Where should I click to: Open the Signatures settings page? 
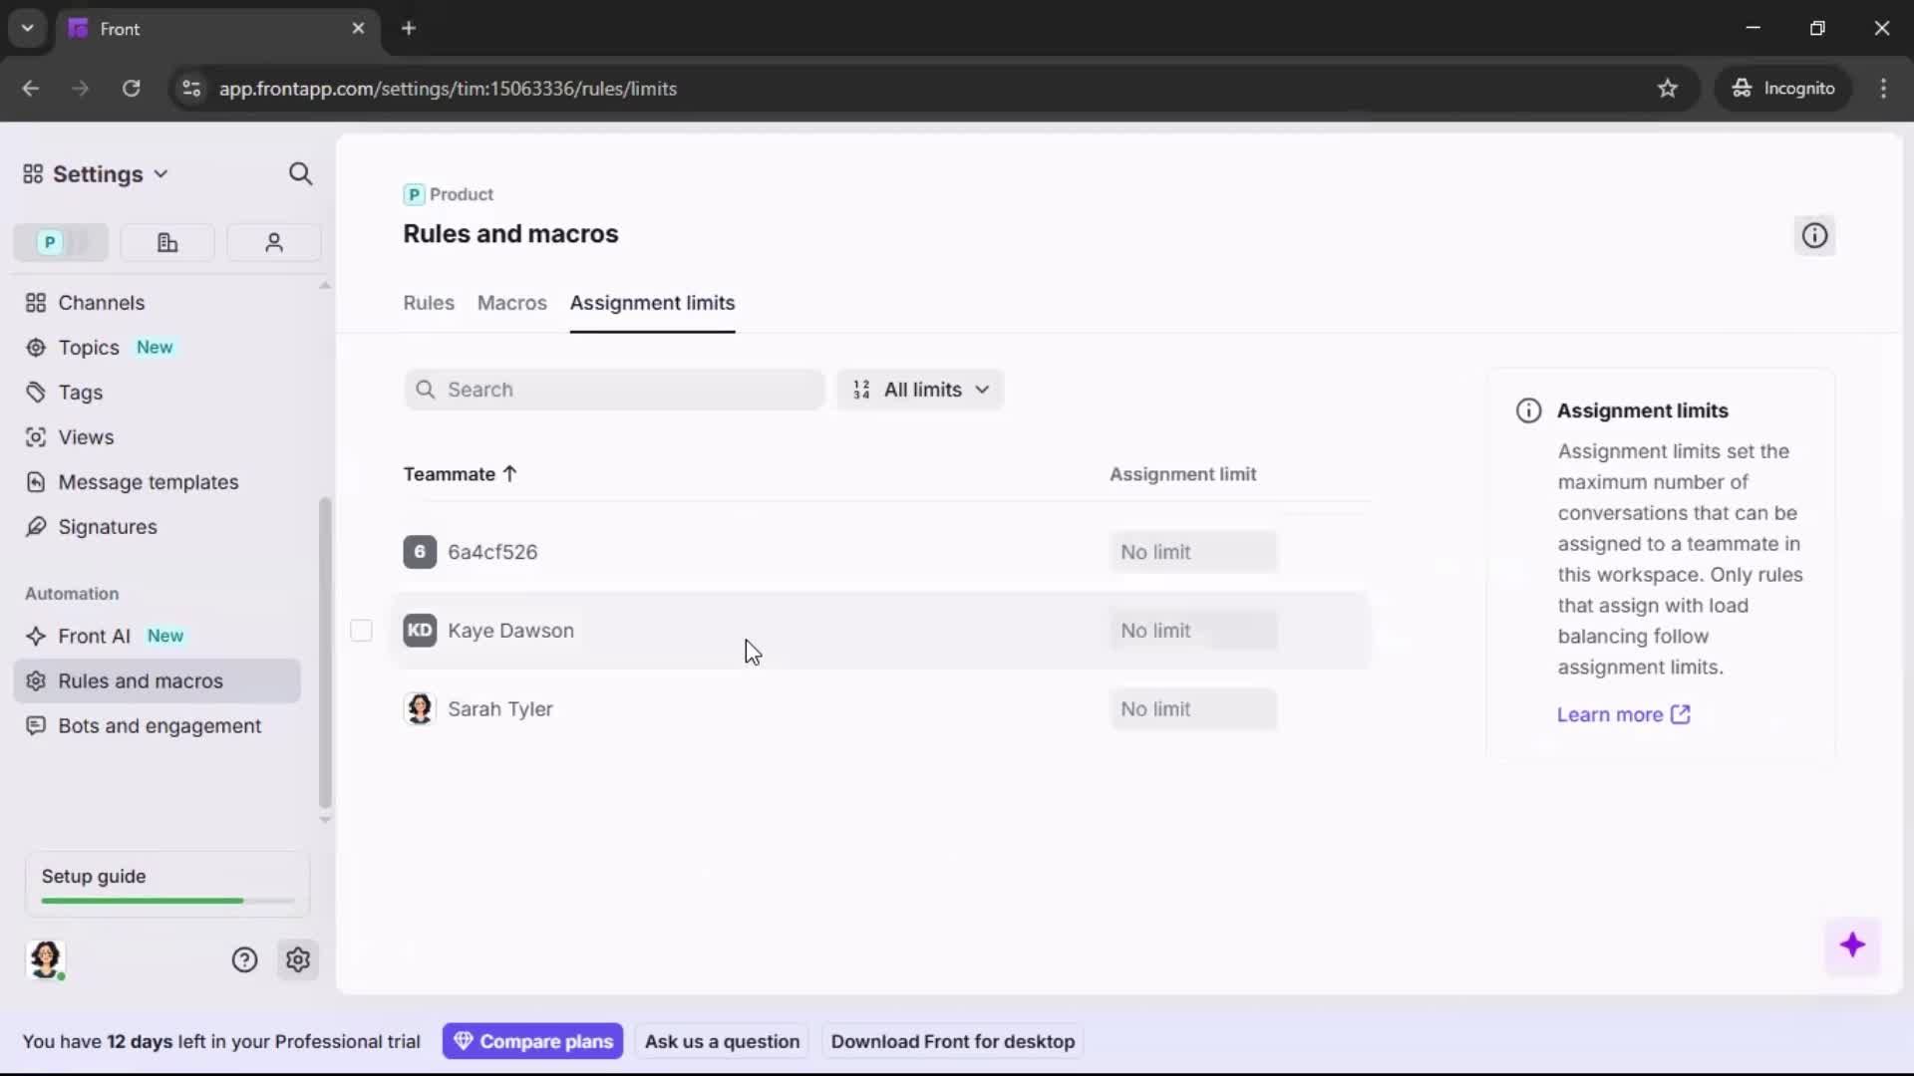[x=106, y=526]
